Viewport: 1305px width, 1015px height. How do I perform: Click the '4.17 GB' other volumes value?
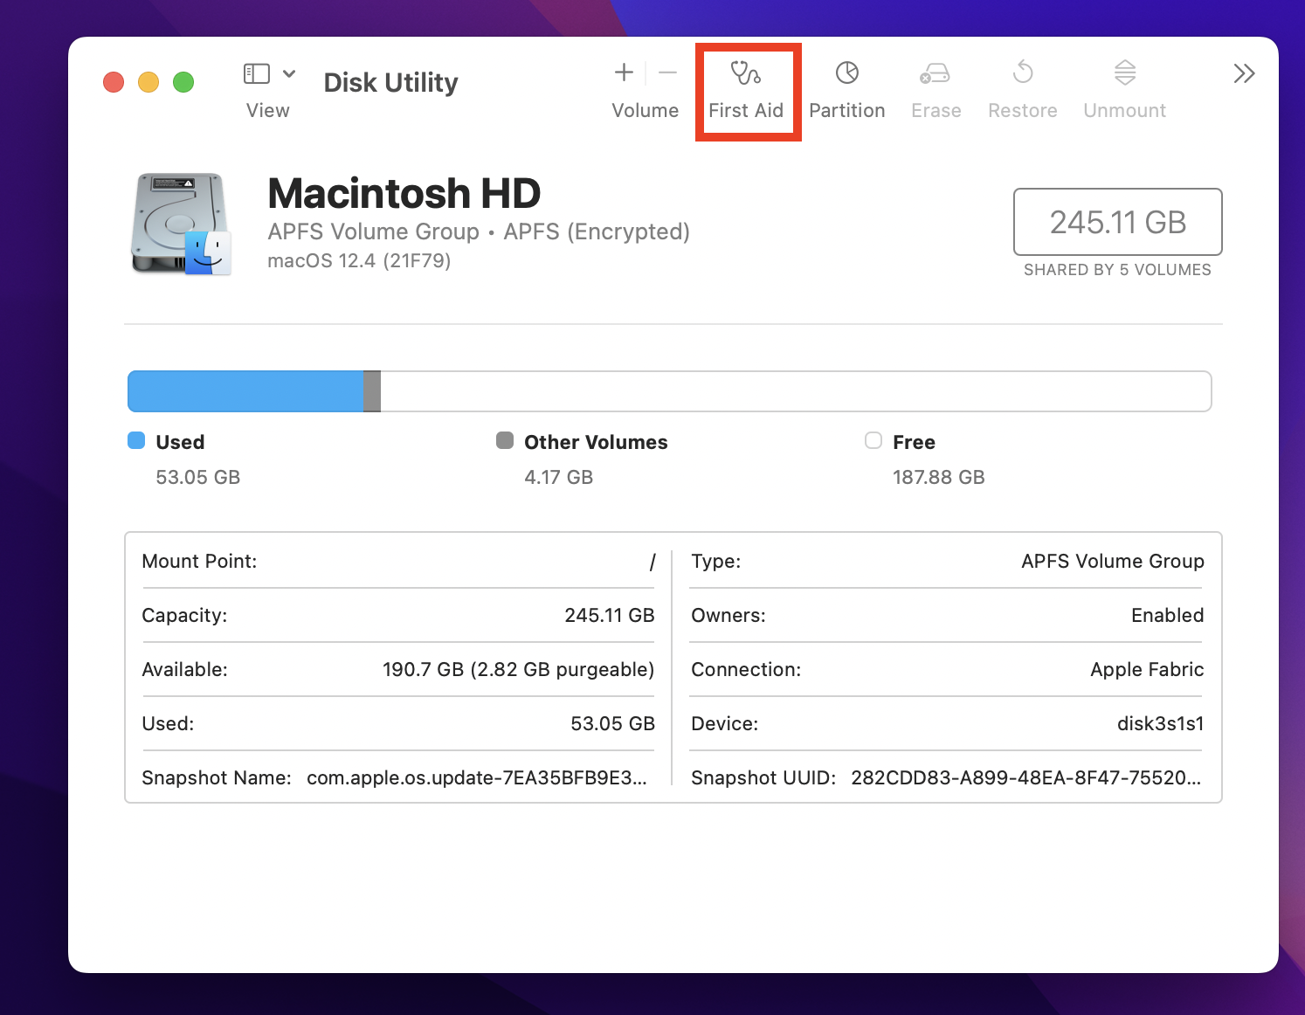click(x=559, y=477)
